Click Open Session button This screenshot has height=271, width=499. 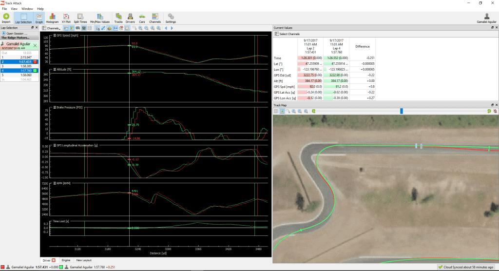coord(15,33)
